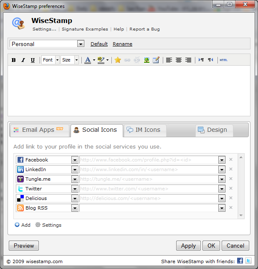This screenshot has height=269, width=258.
Task: Click Report a Bug link
Action: (144, 29)
